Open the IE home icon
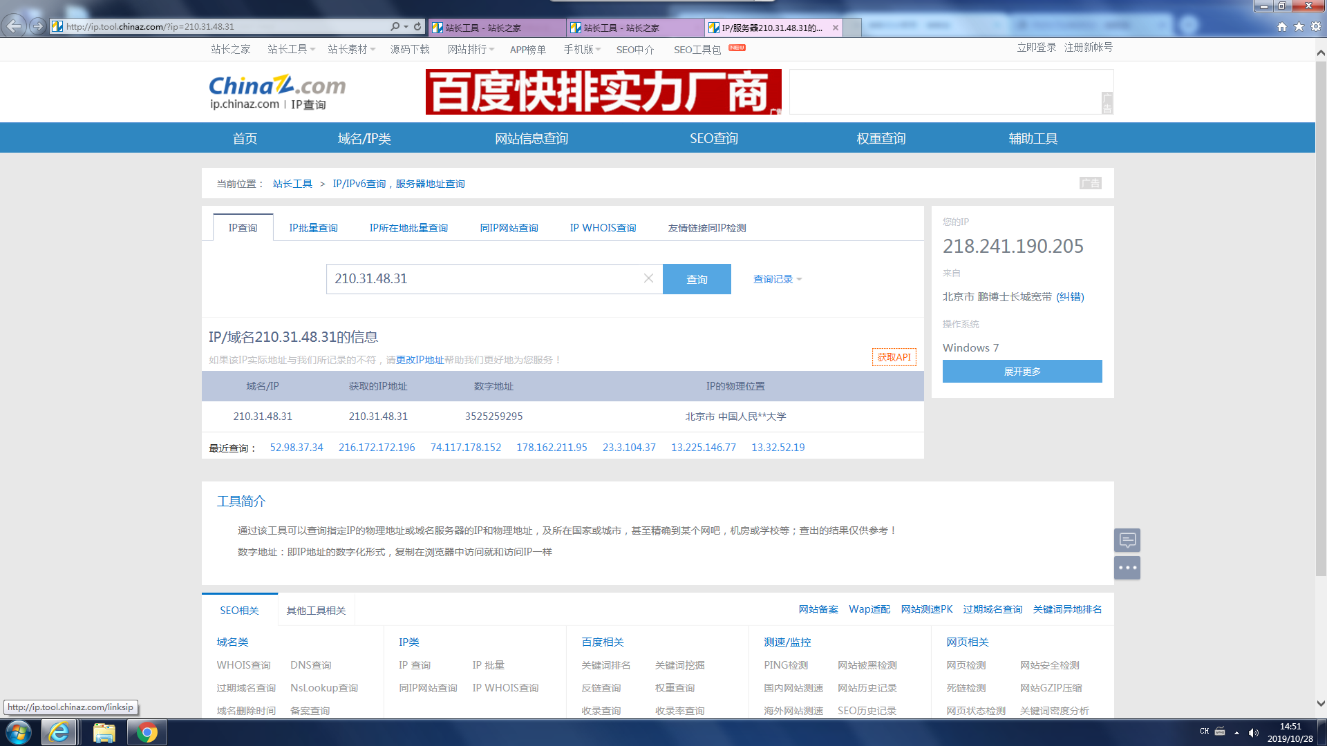Screen dimensions: 1327x746 click(x=1282, y=26)
